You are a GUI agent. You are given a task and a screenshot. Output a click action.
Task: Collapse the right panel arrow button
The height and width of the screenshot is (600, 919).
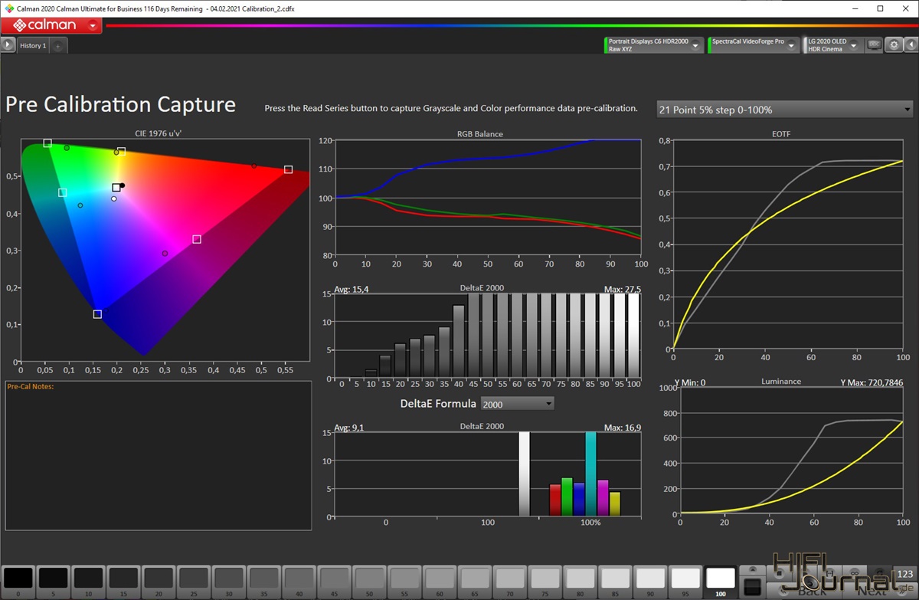click(911, 45)
